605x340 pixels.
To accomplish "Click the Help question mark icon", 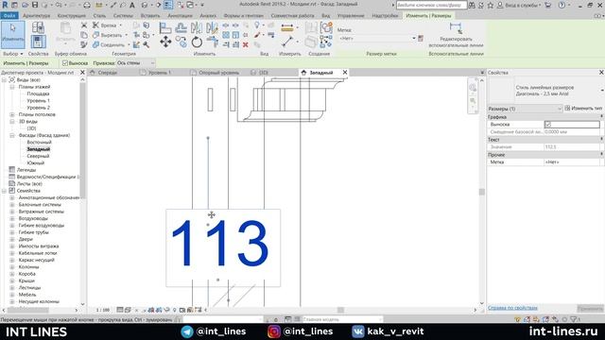I will [x=562, y=5].
